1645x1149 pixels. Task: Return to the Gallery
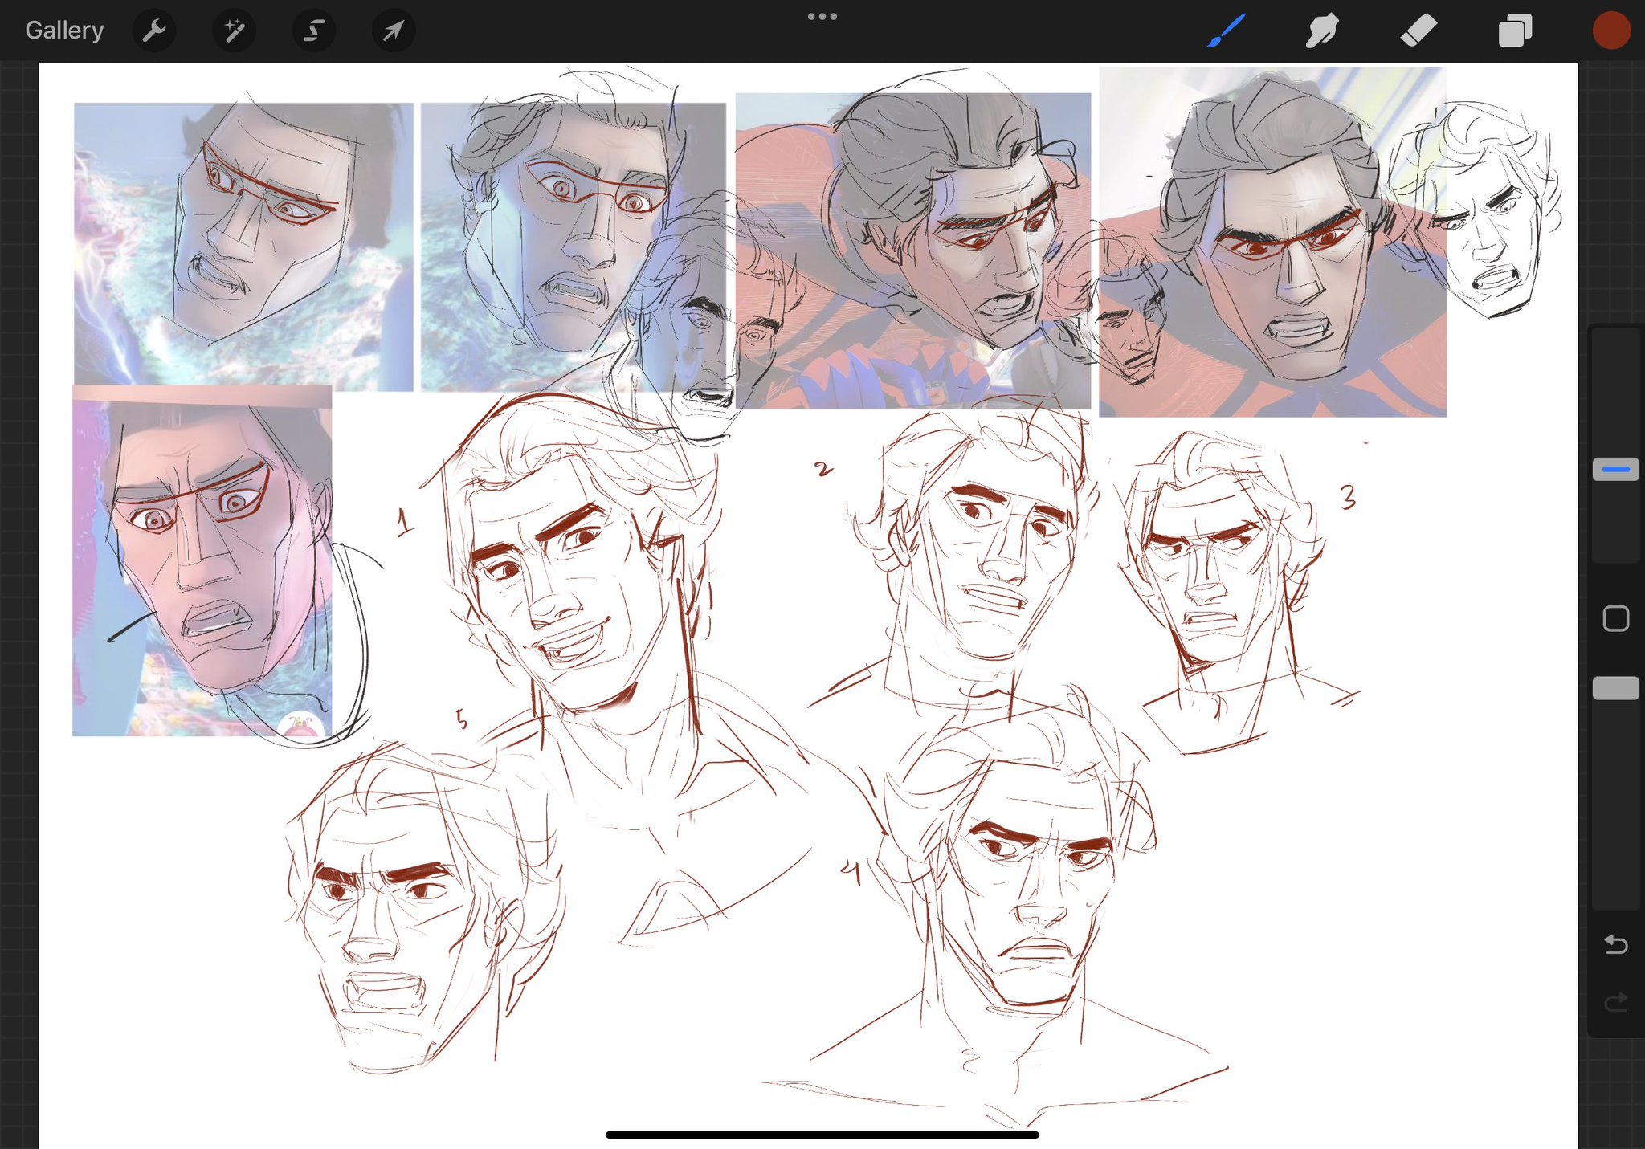[x=64, y=31]
